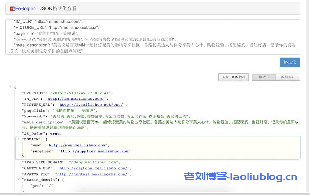Viewport: 310px width, 195px height.
Task: Click the "JS_Defer" true value
Action: pos(55,133)
